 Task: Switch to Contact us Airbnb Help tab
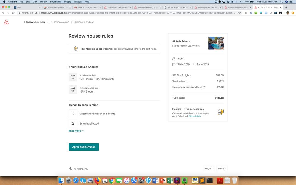pyautogui.click(x=116, y=7)
